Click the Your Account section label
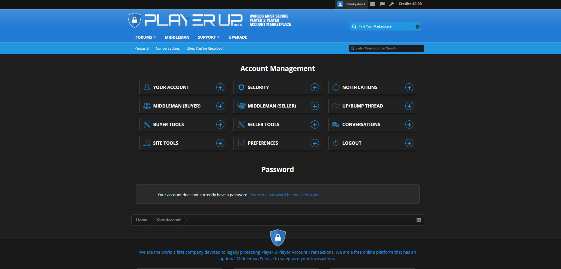Screen dimensions: 561x269 click(x=171, y=87)
